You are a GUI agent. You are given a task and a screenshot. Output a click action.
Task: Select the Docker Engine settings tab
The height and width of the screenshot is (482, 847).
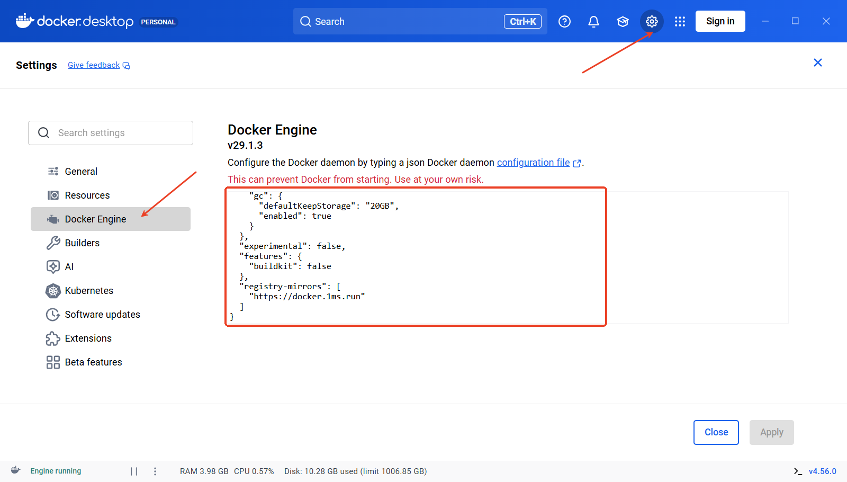pos(111,219)
